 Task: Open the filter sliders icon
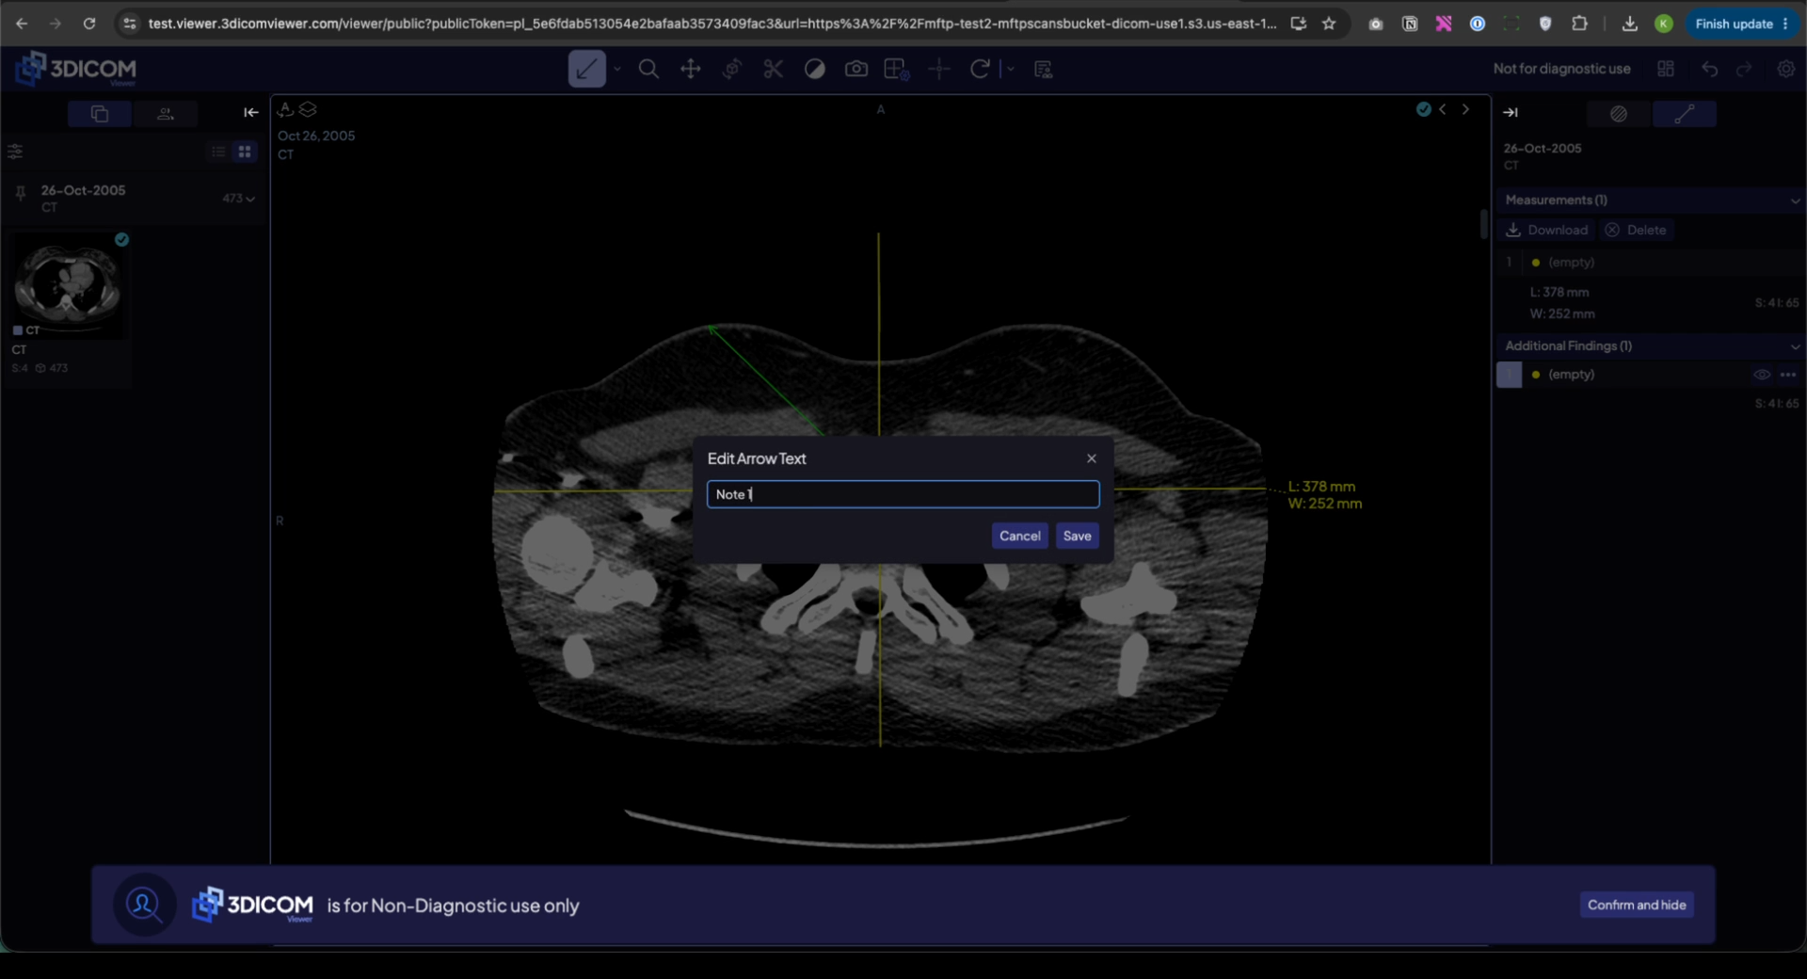(x=15, y=151)
